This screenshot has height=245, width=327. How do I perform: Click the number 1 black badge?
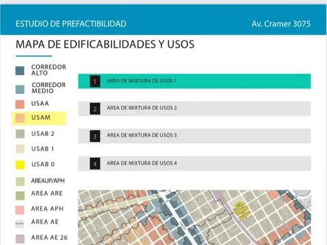click(95, 81)
